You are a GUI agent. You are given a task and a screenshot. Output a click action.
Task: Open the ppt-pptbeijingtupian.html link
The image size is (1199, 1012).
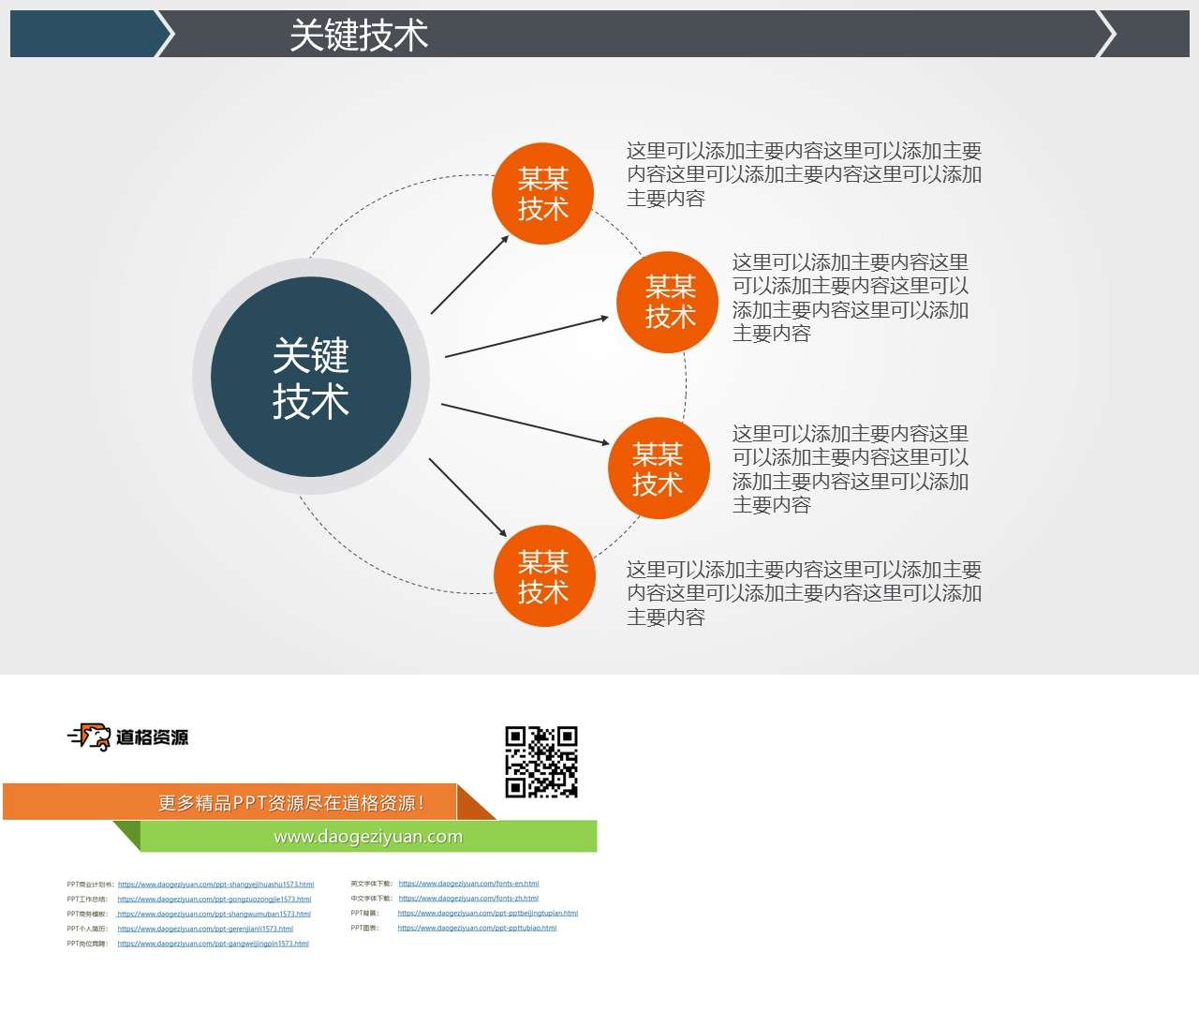point(488,913)
